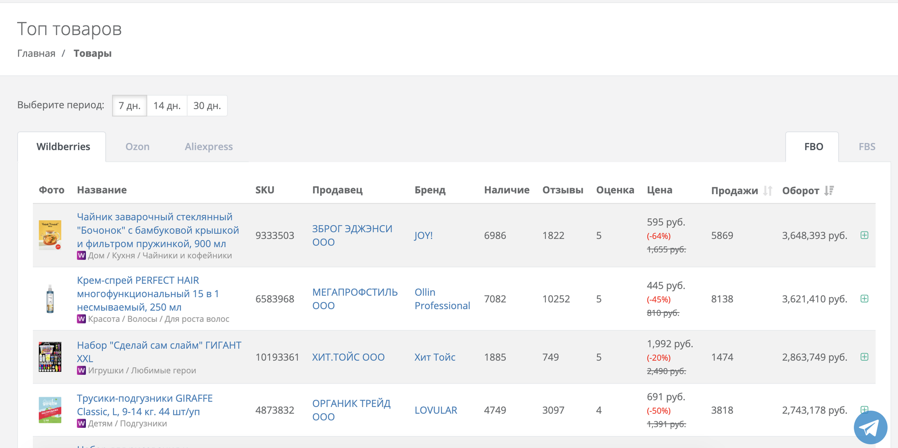Sort table by Продажи sort arrows

pos(767,191)
